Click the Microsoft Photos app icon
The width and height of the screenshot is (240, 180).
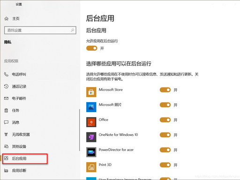click(x=91, y=107)
